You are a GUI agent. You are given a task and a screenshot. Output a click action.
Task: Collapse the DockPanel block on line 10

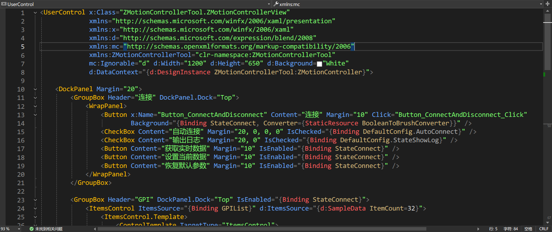[35, 89]
